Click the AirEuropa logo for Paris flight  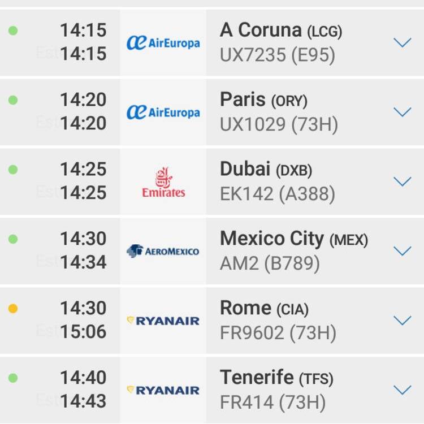pos(163,113)
